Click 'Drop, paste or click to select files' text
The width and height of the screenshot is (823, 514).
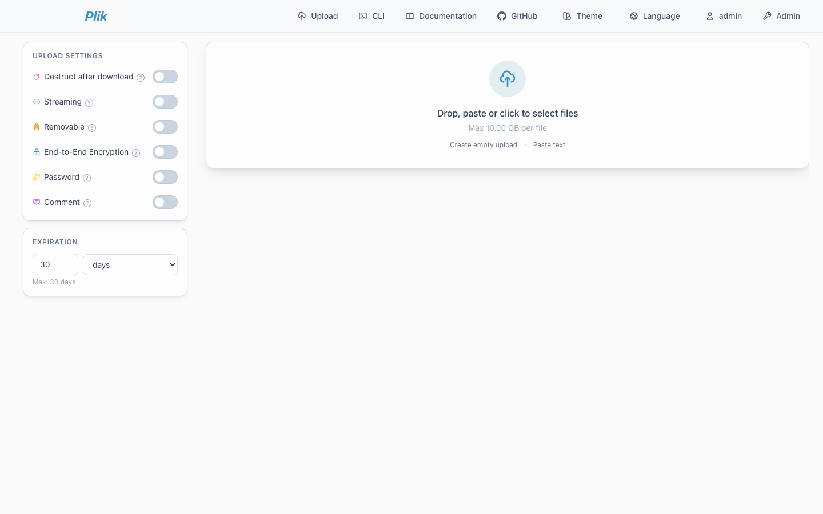(508, 113)
